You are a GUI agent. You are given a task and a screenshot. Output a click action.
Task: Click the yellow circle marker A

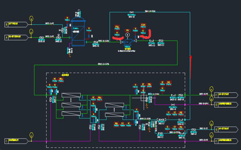[31, 32]
